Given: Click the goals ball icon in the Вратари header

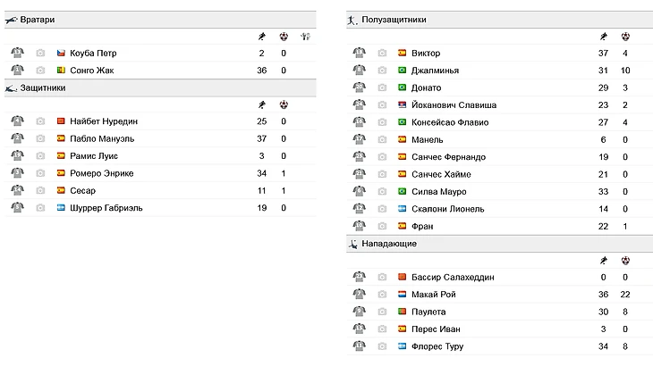Looking at the screenshot, I should click(x=284, y=37).
